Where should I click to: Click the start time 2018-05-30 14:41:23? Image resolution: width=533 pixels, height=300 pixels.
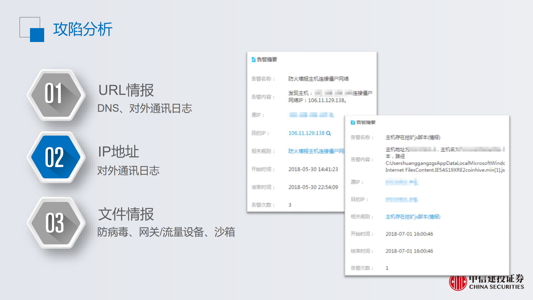point(313,169)
